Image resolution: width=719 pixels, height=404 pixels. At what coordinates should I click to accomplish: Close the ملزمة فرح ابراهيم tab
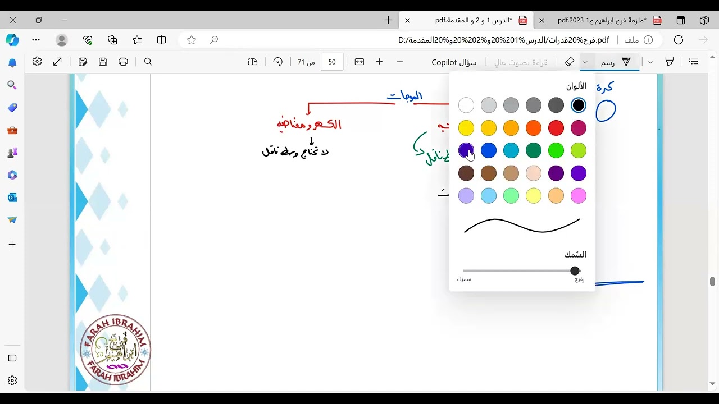coord(541,20)
